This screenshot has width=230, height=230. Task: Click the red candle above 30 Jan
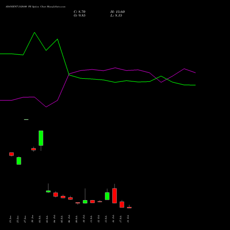click(34, 149)
